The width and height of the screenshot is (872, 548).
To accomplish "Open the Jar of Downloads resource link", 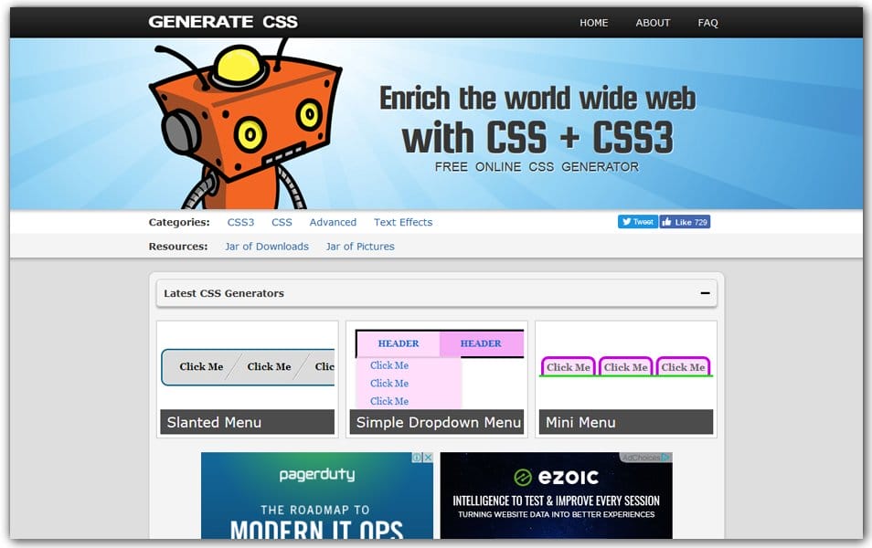I will (267, 247).
